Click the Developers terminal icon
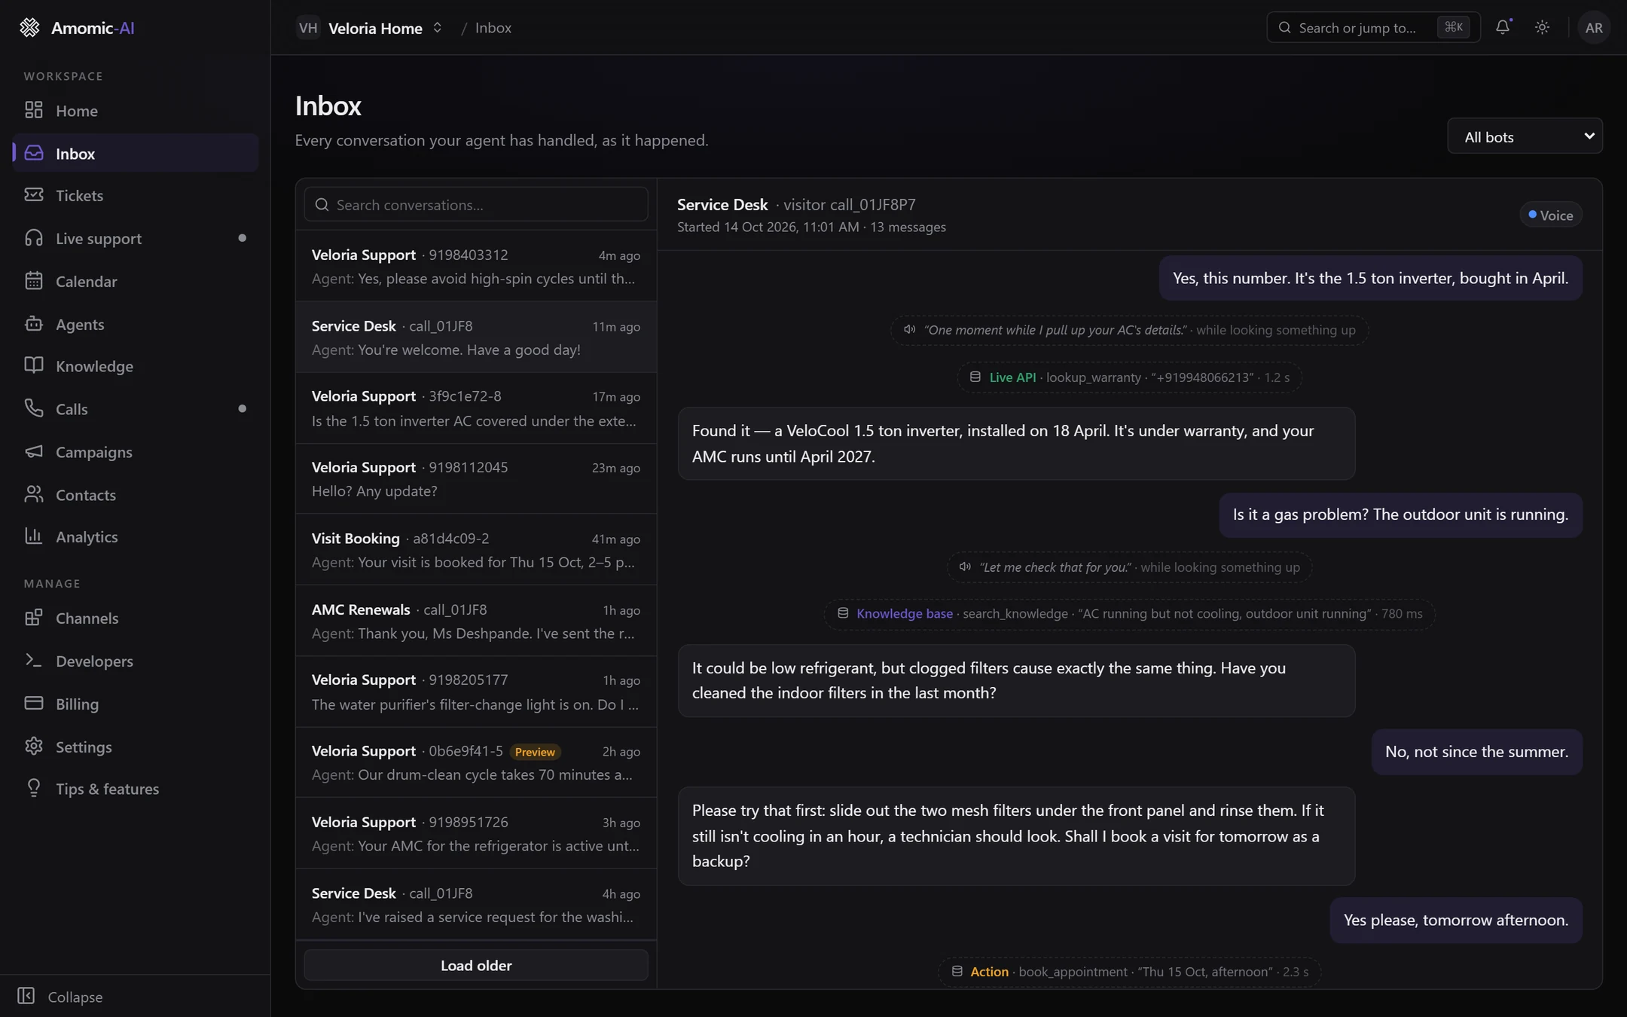Screen dimensions: 1627x1017 tap(34, 661)
